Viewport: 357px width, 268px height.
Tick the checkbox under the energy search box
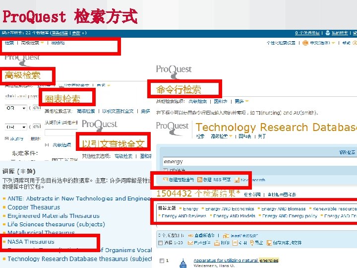166,170
